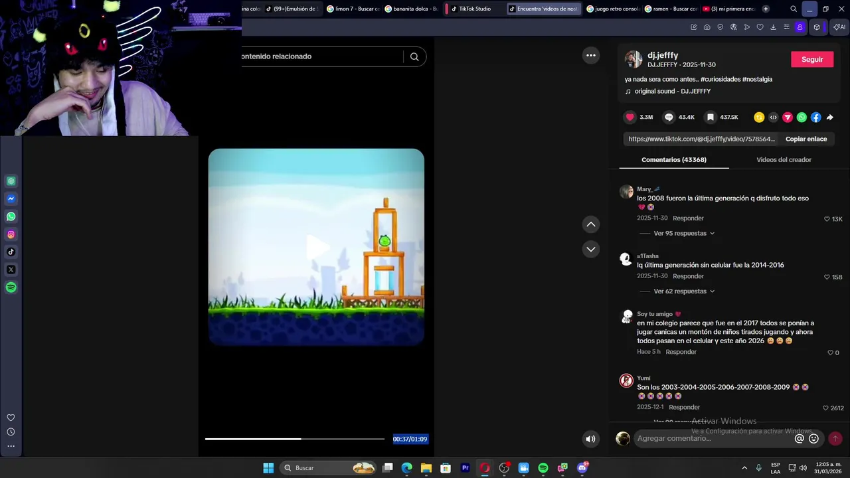850x478 pixels.
Task: Open Instagram in the browser sidebar
Action: point(11,234)
